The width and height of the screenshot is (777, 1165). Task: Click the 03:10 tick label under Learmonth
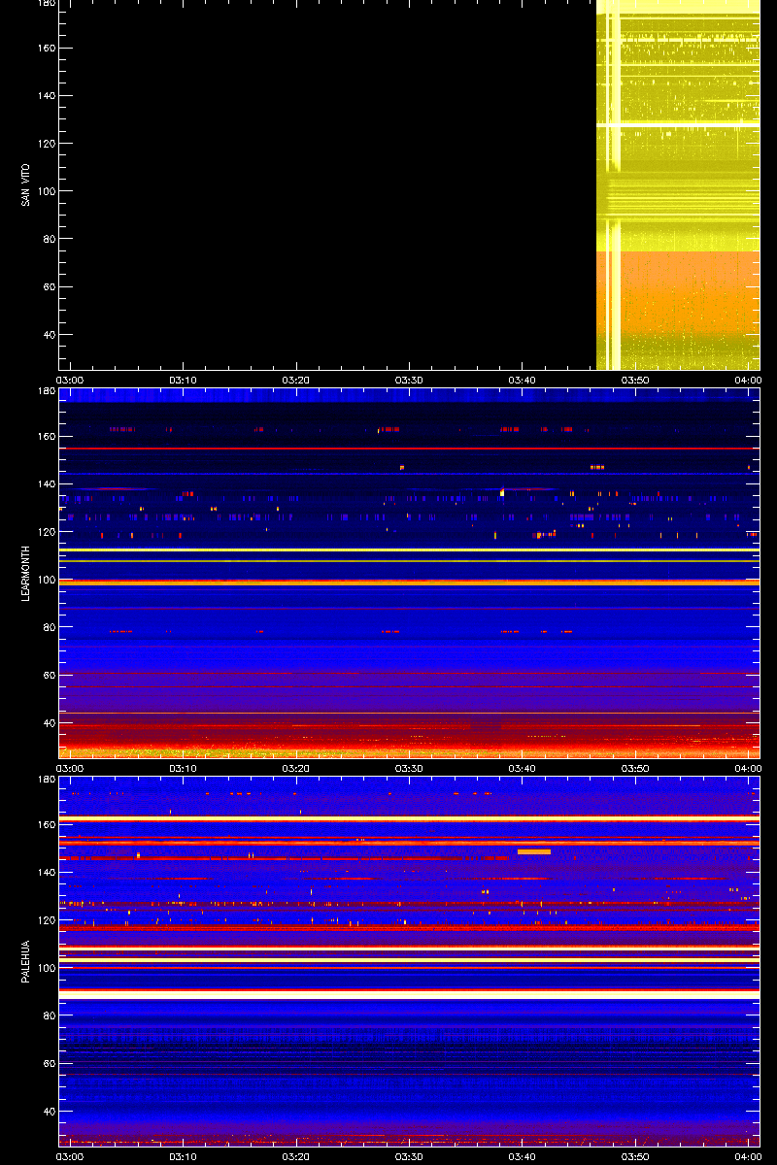click(x=184, y=768)
